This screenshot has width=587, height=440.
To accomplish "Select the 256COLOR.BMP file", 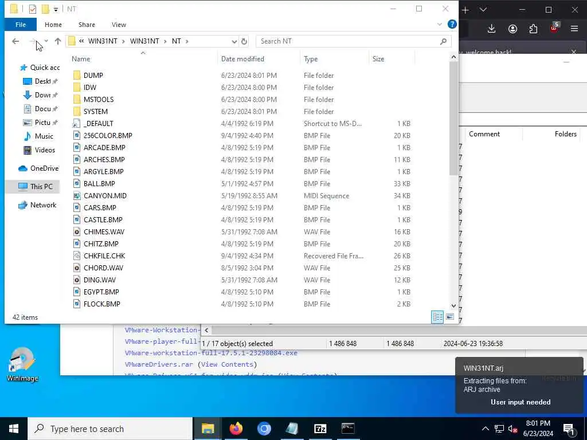I will [x=108, y=135].
